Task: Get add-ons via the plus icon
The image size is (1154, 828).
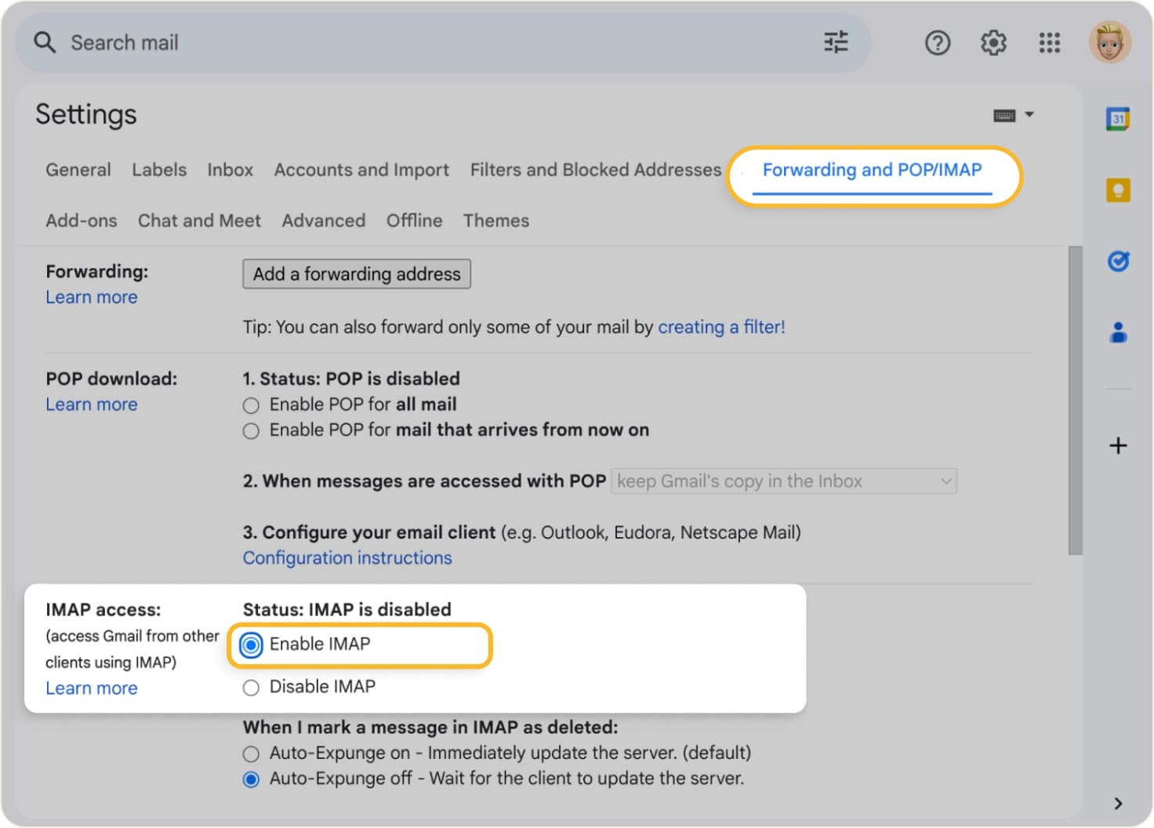Action: click(1119, 445)
